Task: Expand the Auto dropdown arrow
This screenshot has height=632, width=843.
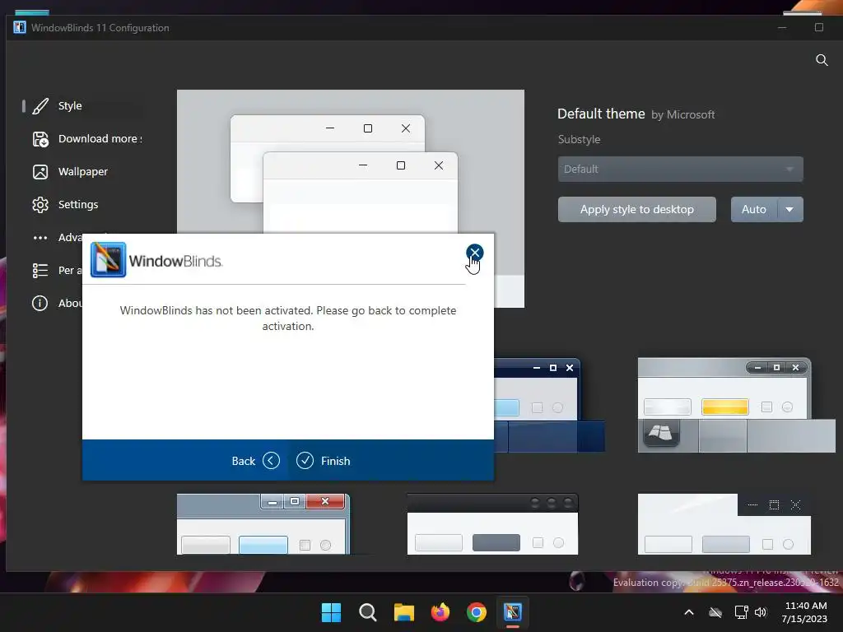Action: 789,209
